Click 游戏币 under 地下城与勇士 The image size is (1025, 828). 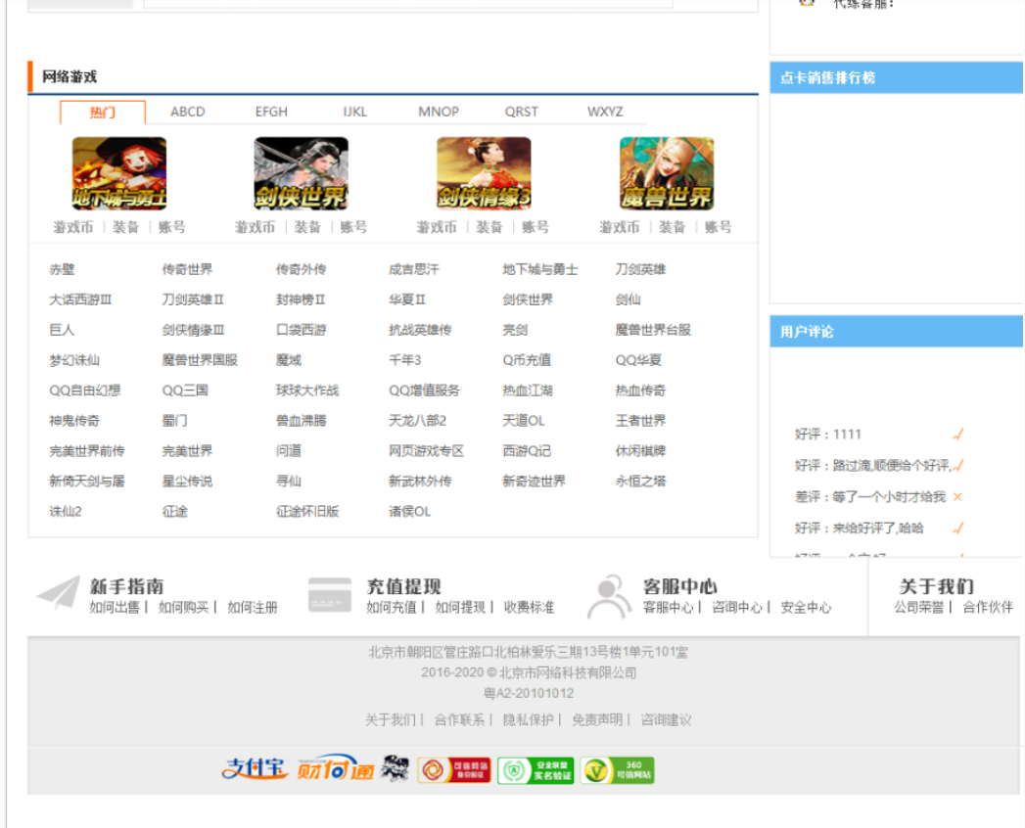[x=73, y=227]
